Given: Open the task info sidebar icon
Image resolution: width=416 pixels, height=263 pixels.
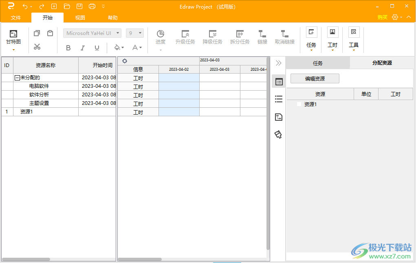Looking at the screenshot, I should [279, 82].
